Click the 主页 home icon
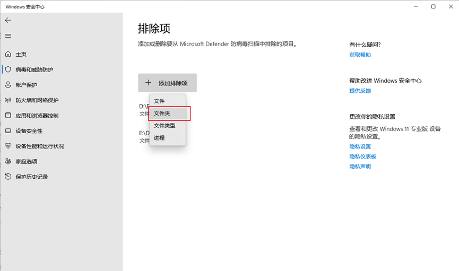 point(8,54)
